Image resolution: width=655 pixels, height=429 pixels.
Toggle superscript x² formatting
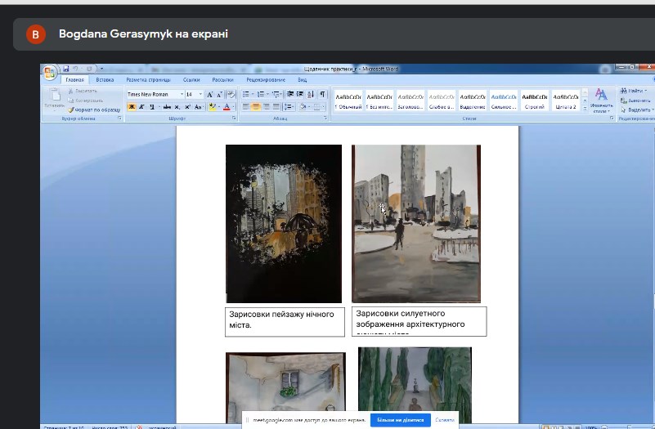pyautogui.click(x=187, y=107)
